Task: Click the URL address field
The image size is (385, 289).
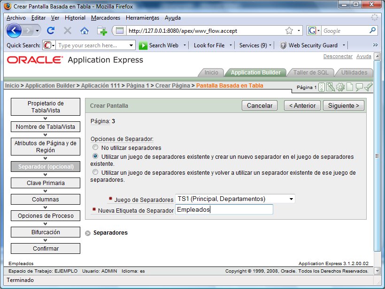Action: 205,30
